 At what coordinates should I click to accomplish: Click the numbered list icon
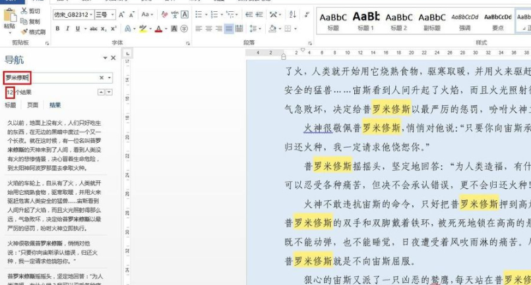(214, 14)
